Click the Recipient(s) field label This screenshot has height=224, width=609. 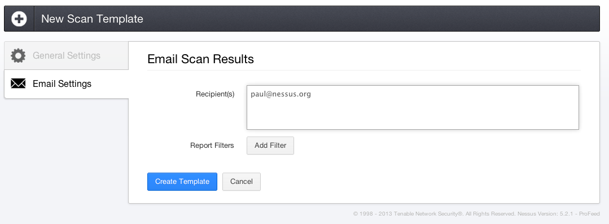[215, 94]
